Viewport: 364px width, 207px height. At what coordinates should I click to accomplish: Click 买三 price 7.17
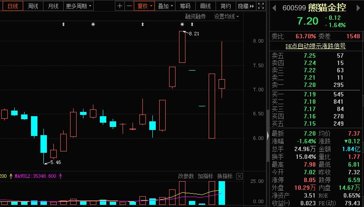[310, 109]
